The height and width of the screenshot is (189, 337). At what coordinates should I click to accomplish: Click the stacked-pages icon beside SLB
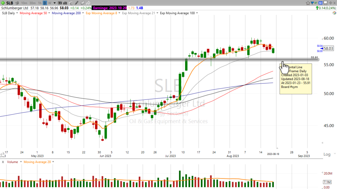click(x=17, y=3)
